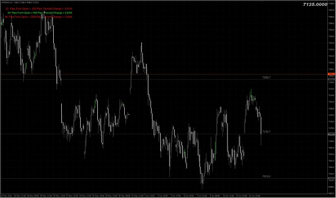Click the 7125.0000 current price display

[x=315, y=4]
